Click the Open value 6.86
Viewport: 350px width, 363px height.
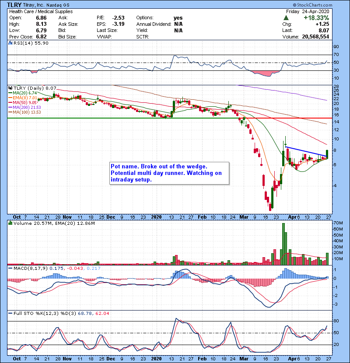pos(41,18)
